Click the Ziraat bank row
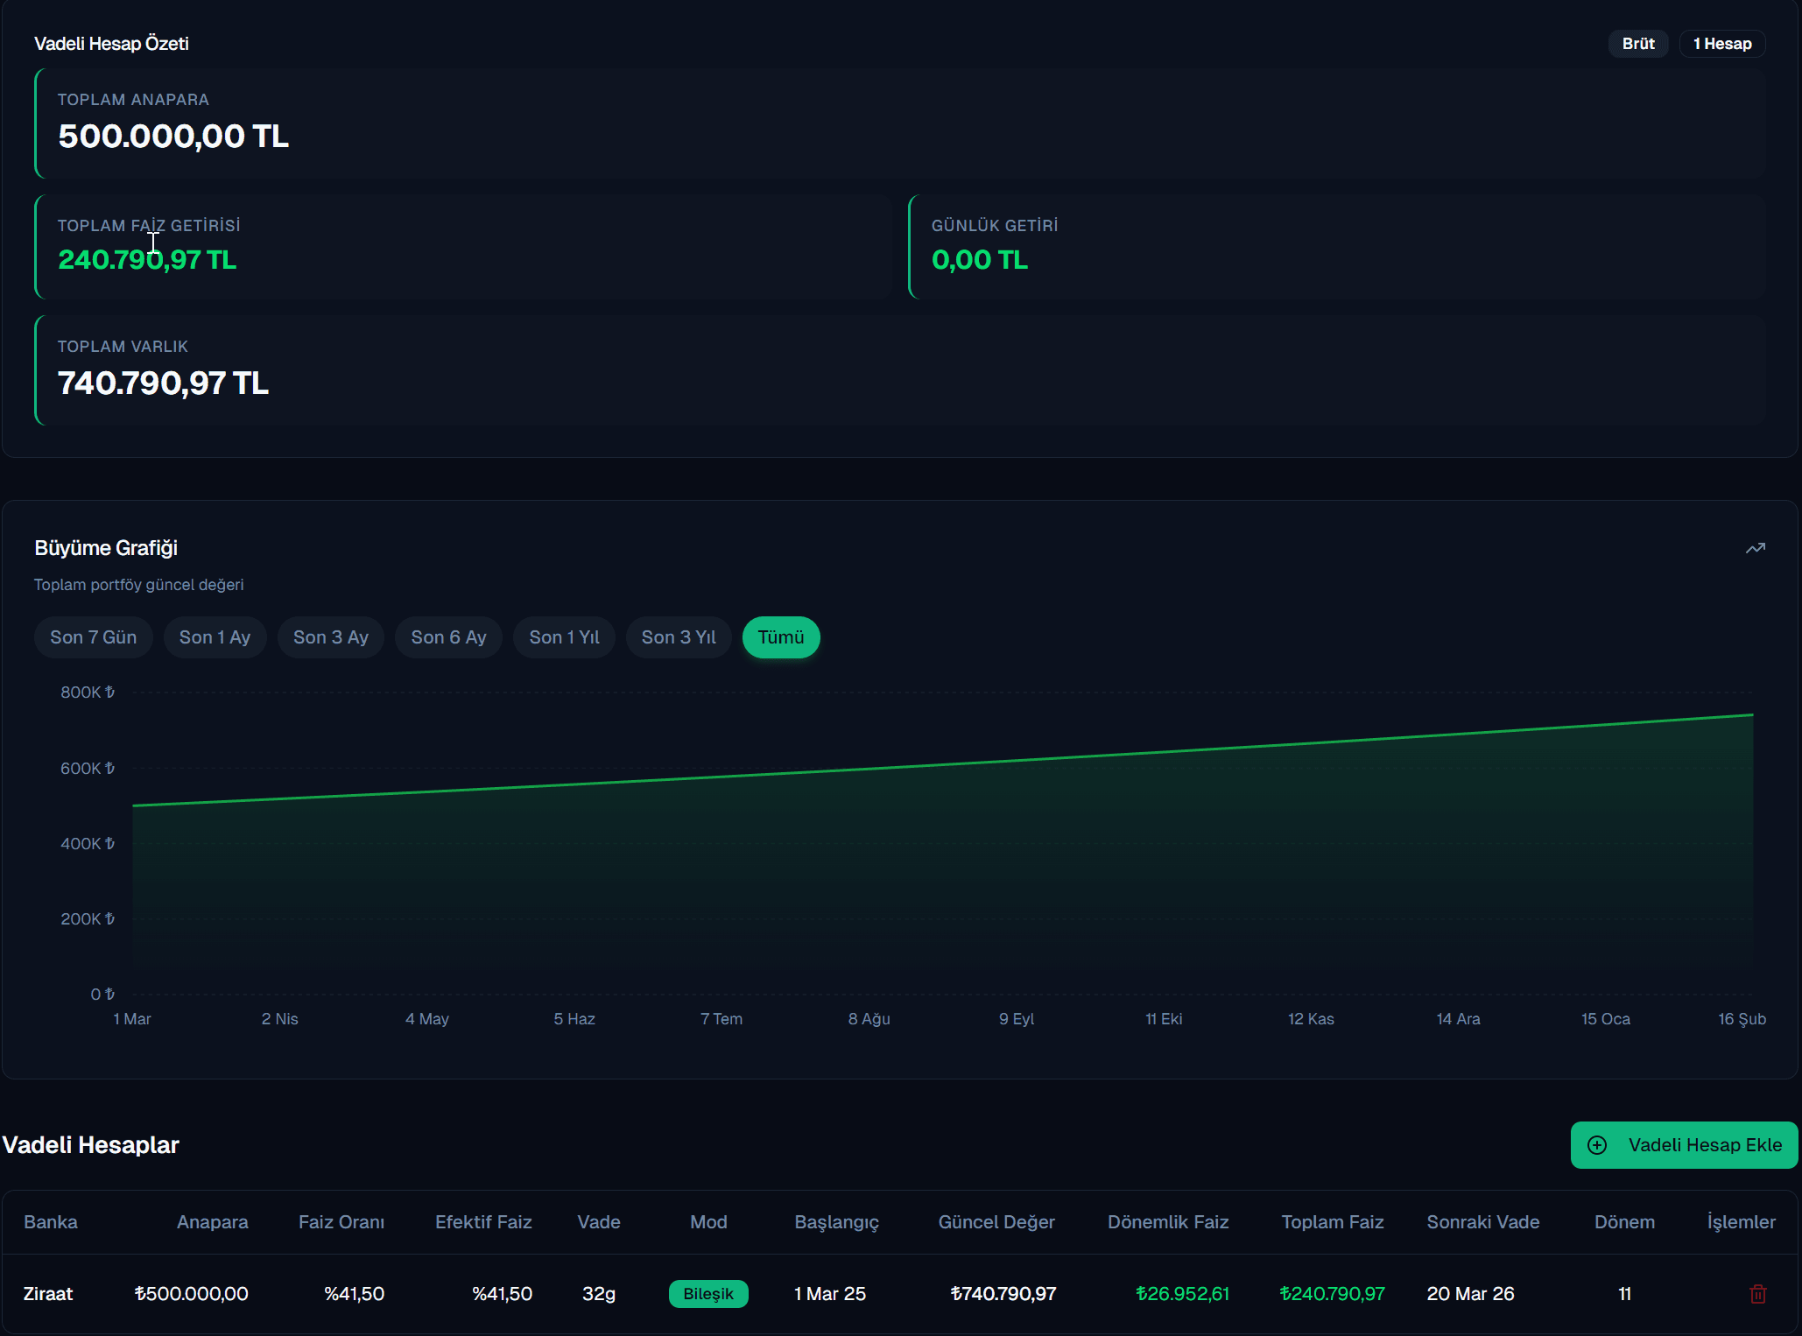The image size is (1802, 1336). [48, 1293]
